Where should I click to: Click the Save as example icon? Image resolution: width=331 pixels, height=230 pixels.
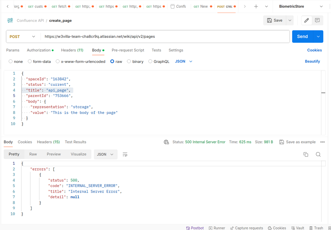click(x=281, y=142)
